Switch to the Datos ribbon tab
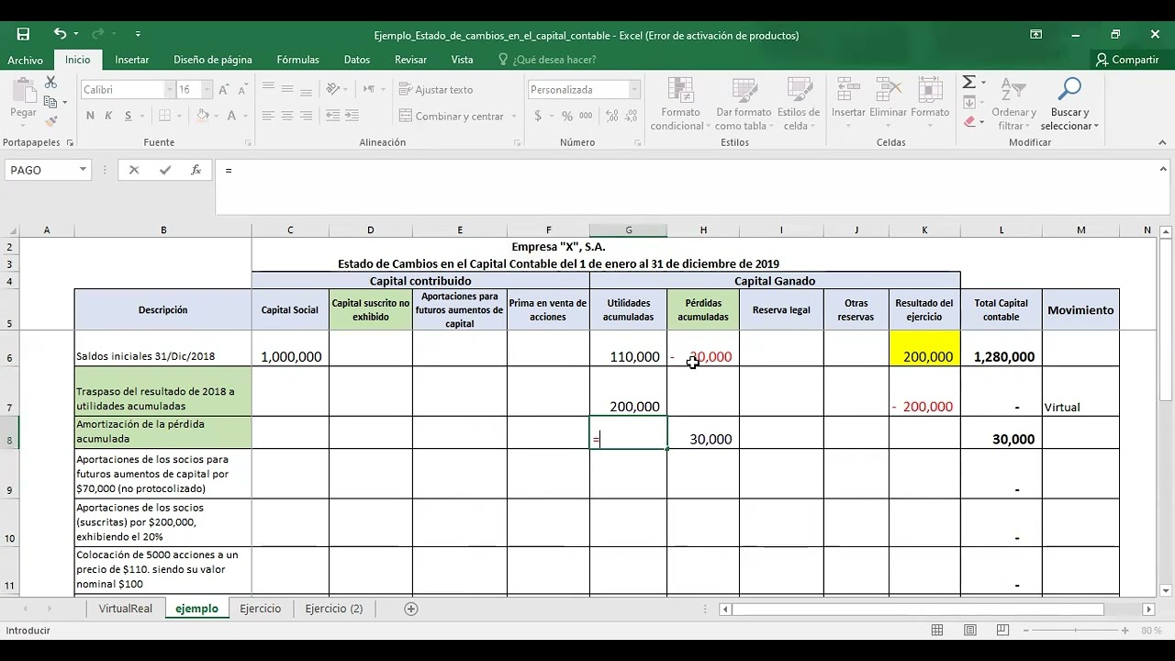This screenshot has height=661, width=1175. click(357, 60)
